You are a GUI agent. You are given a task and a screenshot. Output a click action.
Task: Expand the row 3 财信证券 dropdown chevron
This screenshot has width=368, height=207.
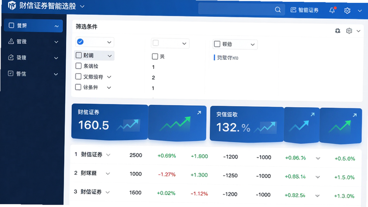(x=108, y=192)
